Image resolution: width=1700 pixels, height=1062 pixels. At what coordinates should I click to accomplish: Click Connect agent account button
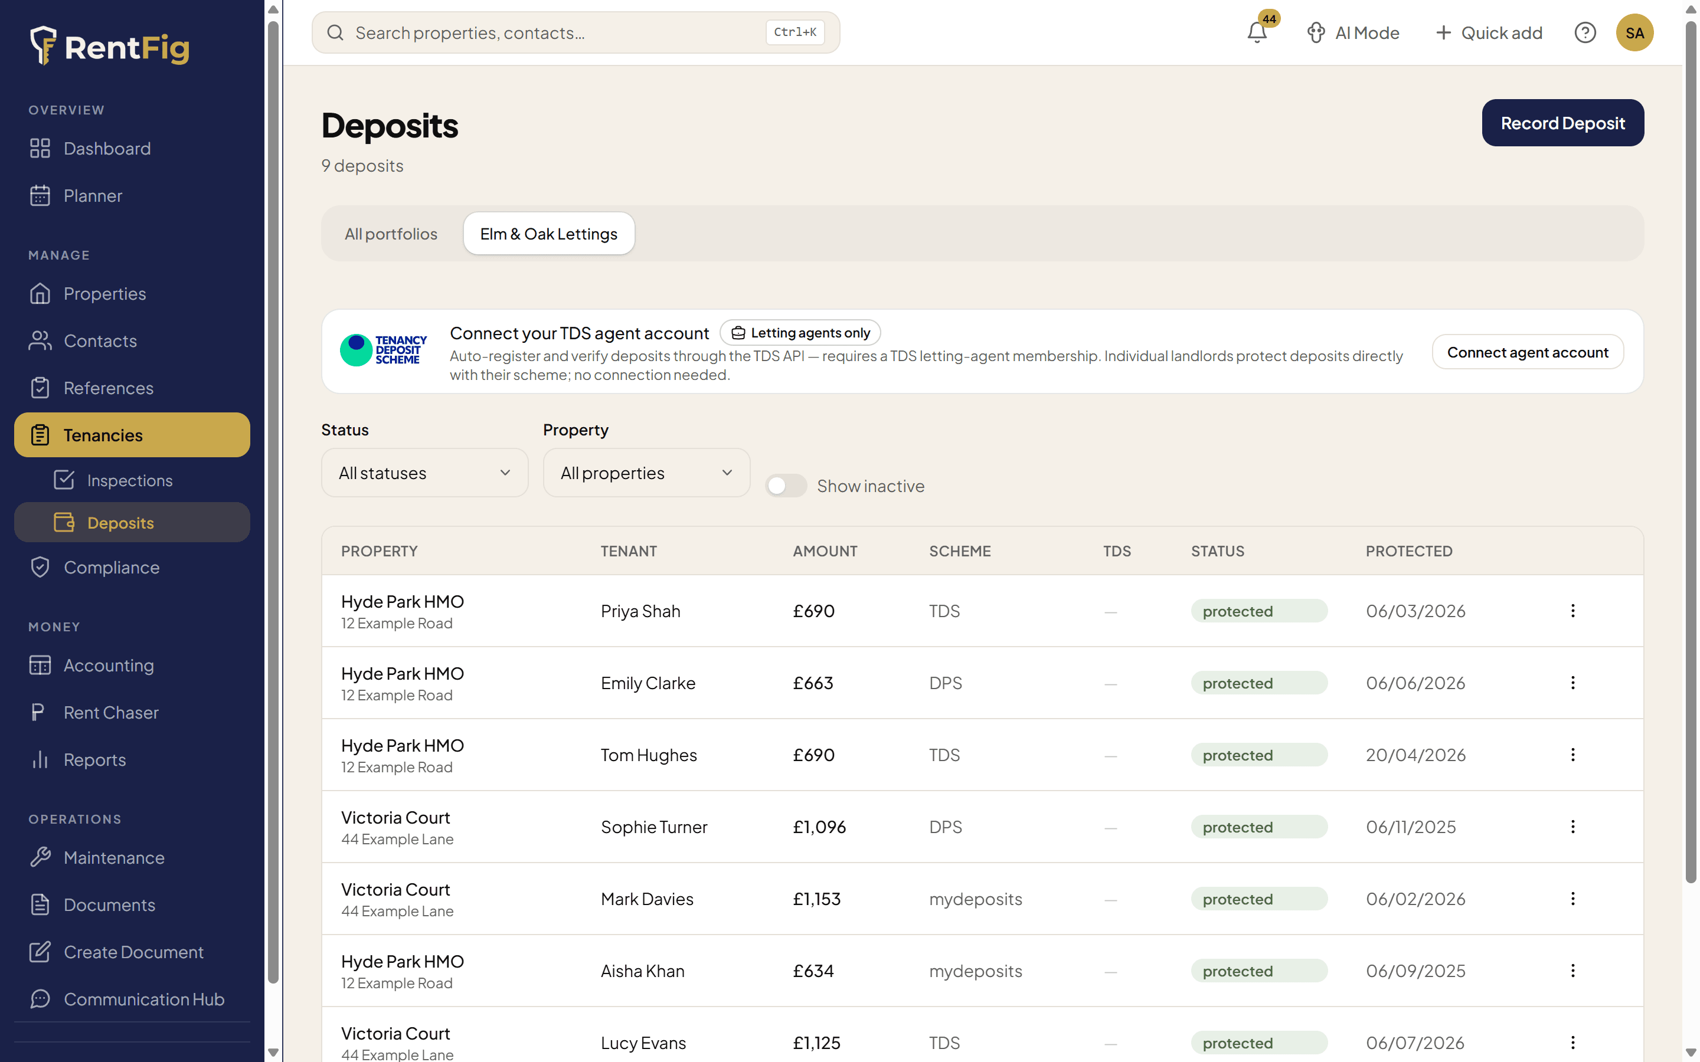tap(1527, 352)
